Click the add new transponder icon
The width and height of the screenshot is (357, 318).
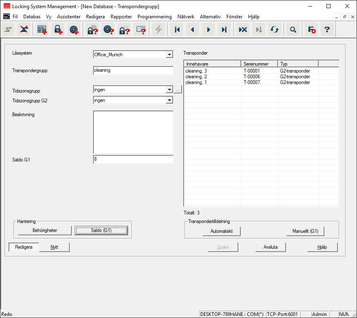click(74, 30)
